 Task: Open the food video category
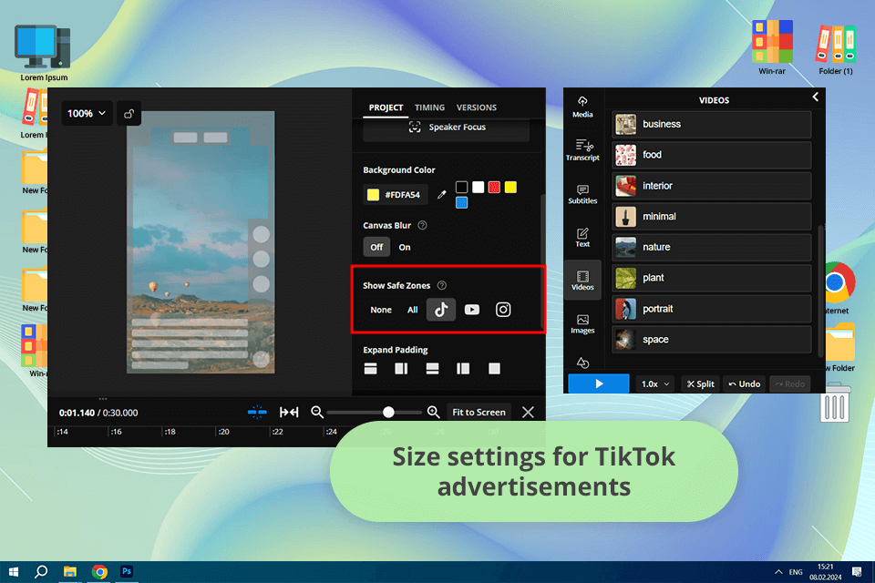(x=712, y=155)
